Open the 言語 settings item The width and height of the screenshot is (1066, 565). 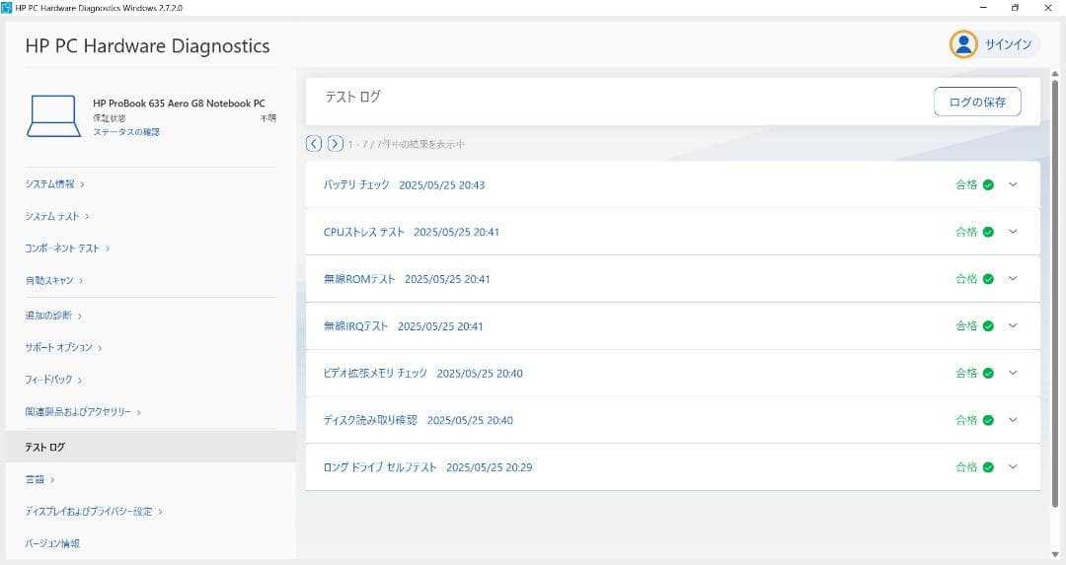tap(39, 479)
